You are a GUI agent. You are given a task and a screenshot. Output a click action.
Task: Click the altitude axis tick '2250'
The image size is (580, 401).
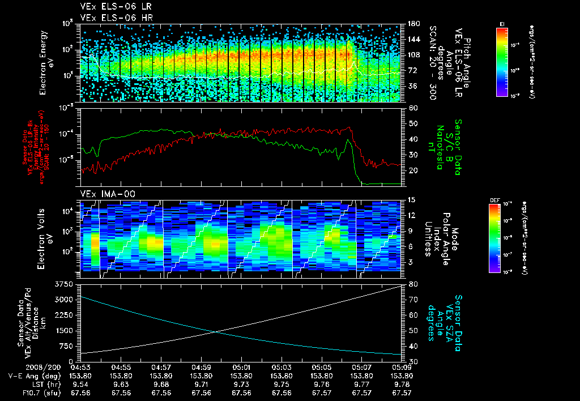point(63,315)
